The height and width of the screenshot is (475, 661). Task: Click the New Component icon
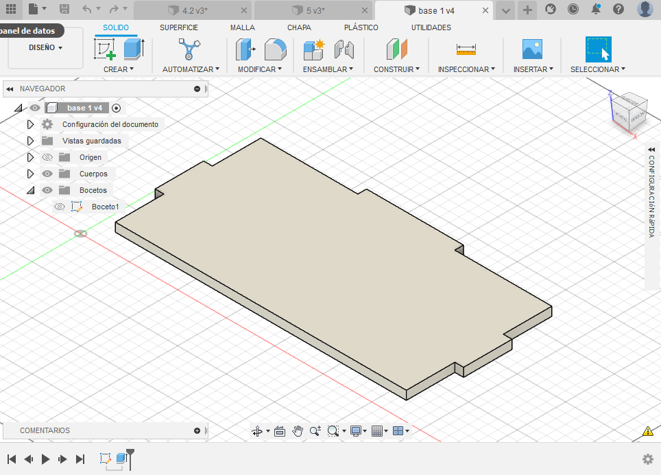point(314,49)
